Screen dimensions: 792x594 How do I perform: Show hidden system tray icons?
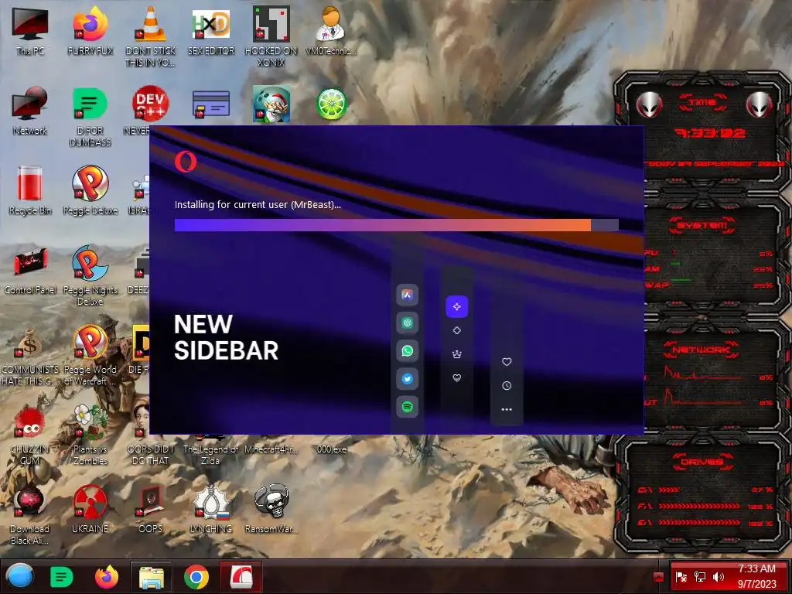point(657,577)
